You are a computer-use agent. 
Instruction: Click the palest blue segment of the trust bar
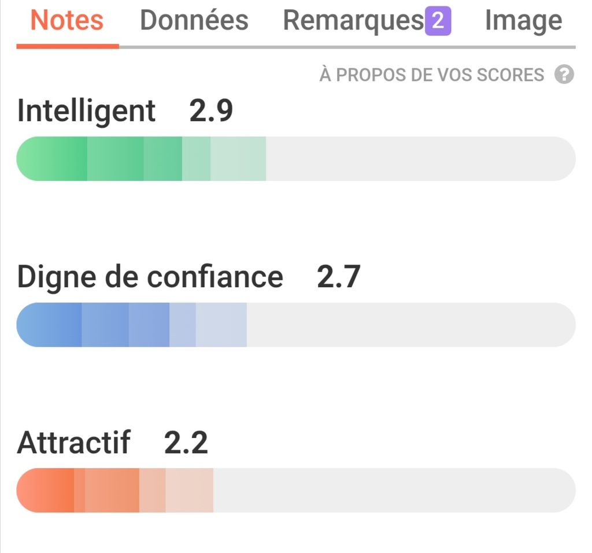(x=221, y=325)
